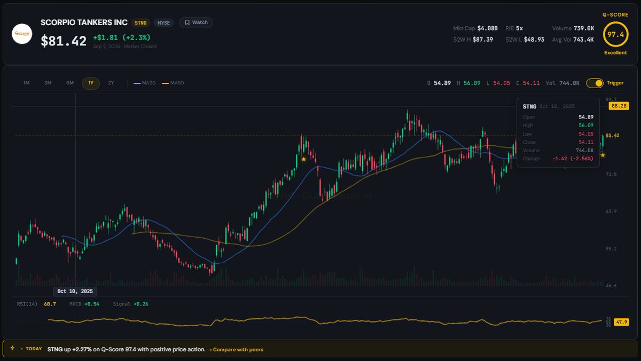This screenshot has height=361, width=641.
Task: Click the 52W L $48.93 stat
Action: tap(525, 40)
